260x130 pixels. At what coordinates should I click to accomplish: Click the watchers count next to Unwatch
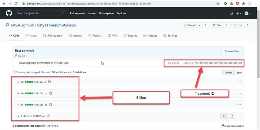tap(205, 25)
